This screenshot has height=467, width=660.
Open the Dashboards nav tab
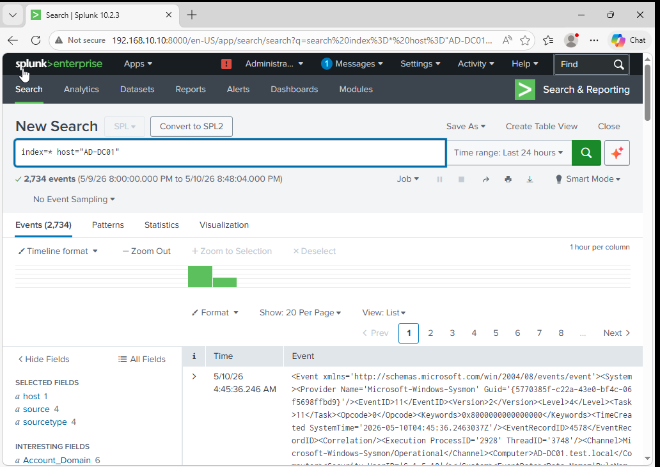click(x=294, y=90)
